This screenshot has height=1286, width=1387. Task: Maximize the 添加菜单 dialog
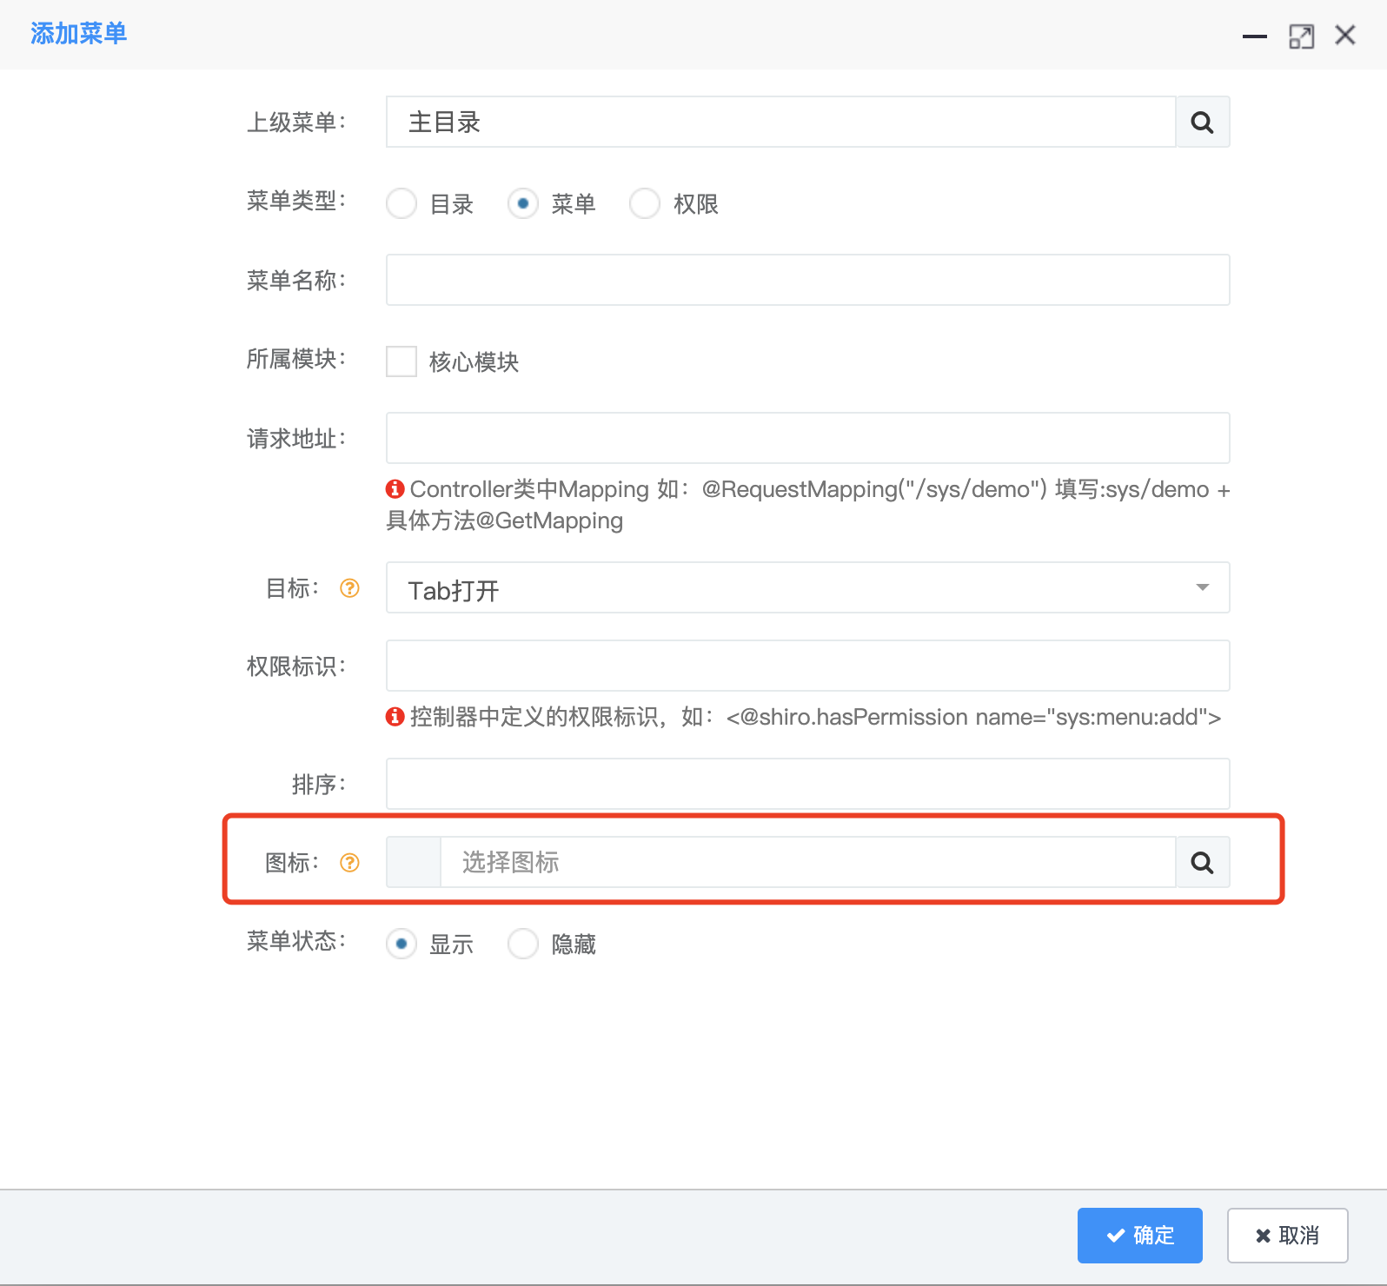[1301, 36]
